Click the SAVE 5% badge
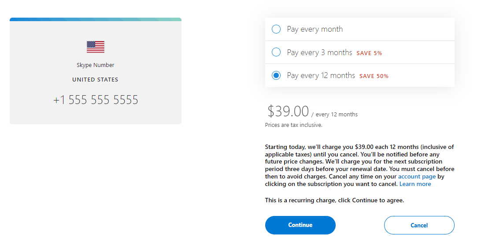 369,53
